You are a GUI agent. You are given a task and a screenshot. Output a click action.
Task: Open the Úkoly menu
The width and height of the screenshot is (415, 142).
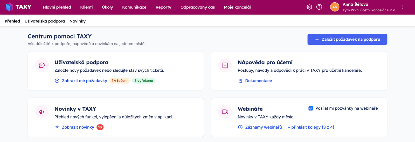pyautogui.click(x=107, y=7)
